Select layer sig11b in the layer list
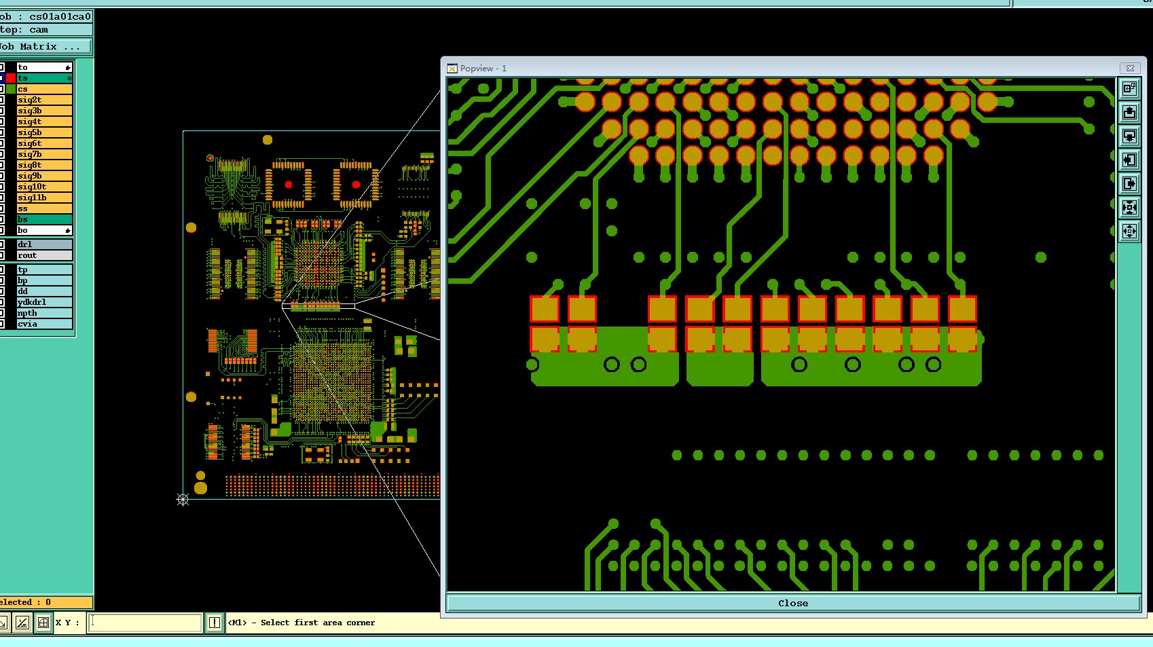Image resolution: width=1153 pixels, height=647 pixels. [44, 198]
